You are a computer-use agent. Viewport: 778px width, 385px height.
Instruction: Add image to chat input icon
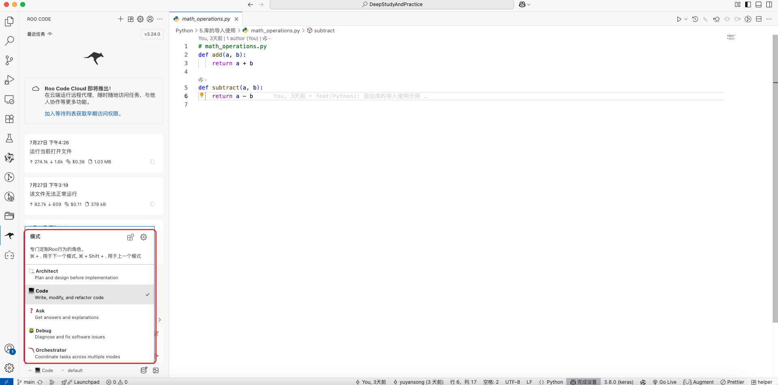click(156, 370)
